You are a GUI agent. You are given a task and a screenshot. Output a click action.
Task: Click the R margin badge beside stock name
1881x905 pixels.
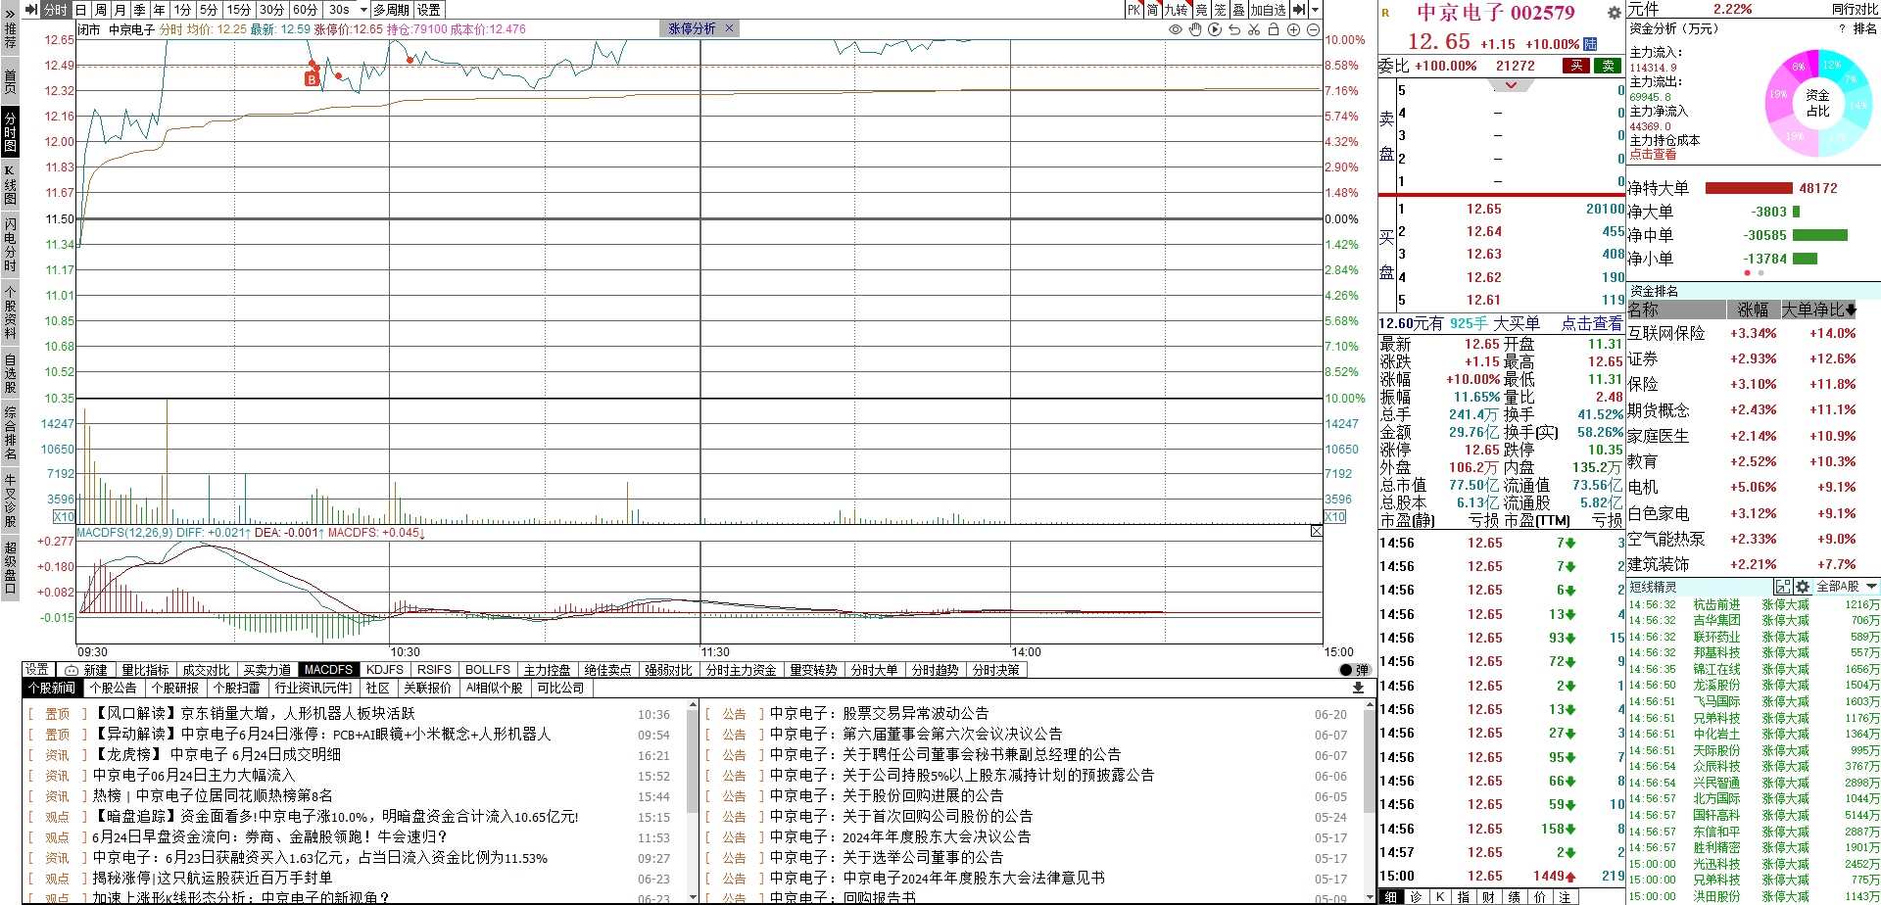[1385, 13]
